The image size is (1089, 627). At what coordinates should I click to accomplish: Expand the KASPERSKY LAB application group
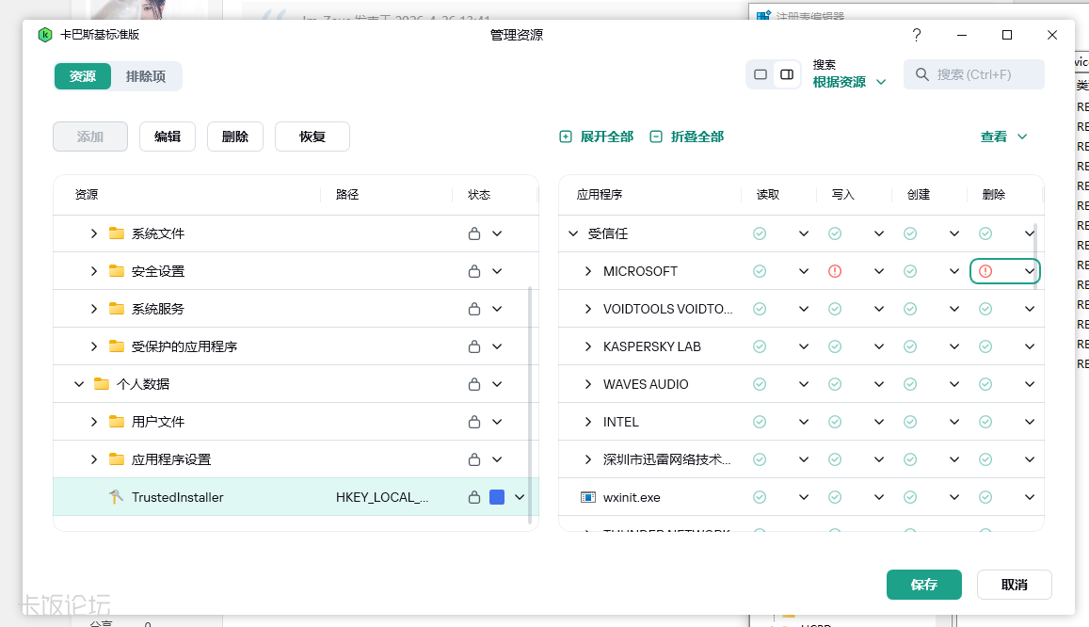pos(588,346)
